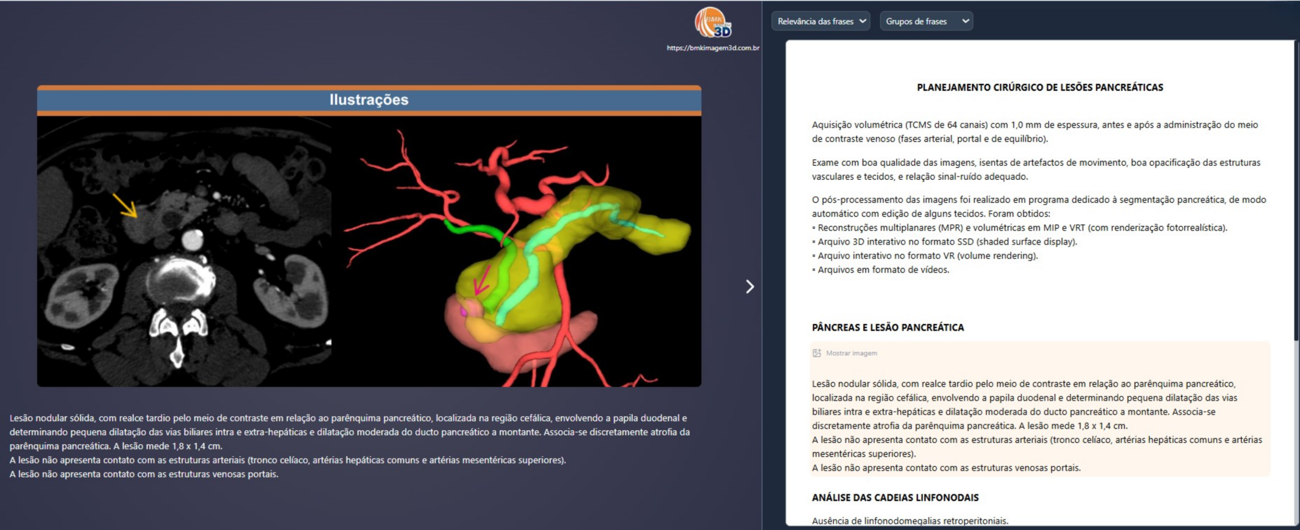Click the caption line about estruturas arteriais
1300x530 pixels.
coord(287,460)
